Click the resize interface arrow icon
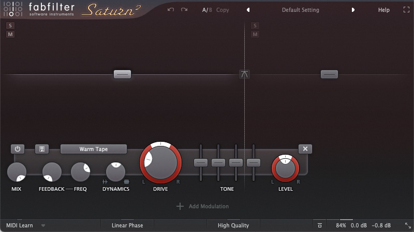Viewport: 414px width, 232px height. (x=408, y=225)
